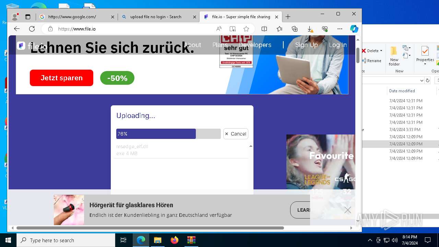The image size is (439, 247).
Task: Click the 76% upload progress bar
Action: pyautogui.click(x=168, y=134)
